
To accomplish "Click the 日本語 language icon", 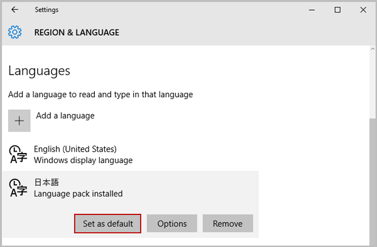I will point(18,188).
